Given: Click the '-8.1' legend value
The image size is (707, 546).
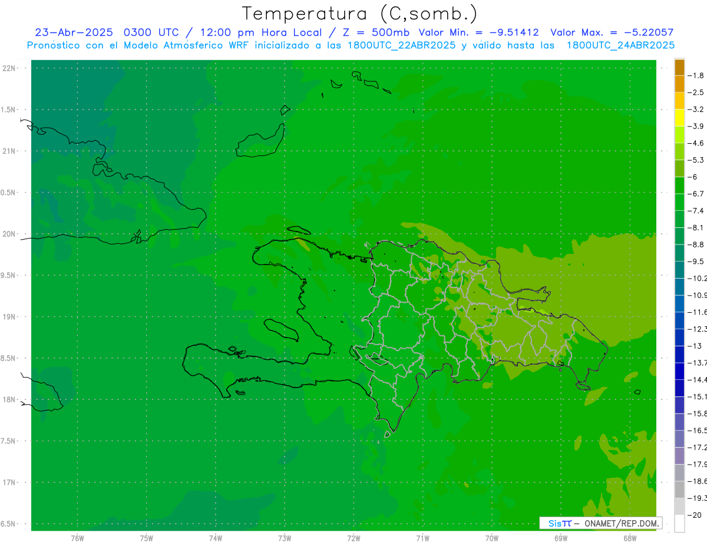Looking at the screenshot, I should coord(696,227).
